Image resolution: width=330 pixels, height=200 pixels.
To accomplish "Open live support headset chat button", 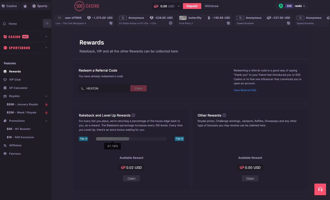I will pos(320,189).
